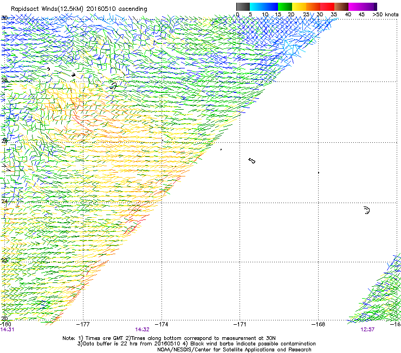Click the 'Data buffer is 22 hrs' note line

(196, 344)
